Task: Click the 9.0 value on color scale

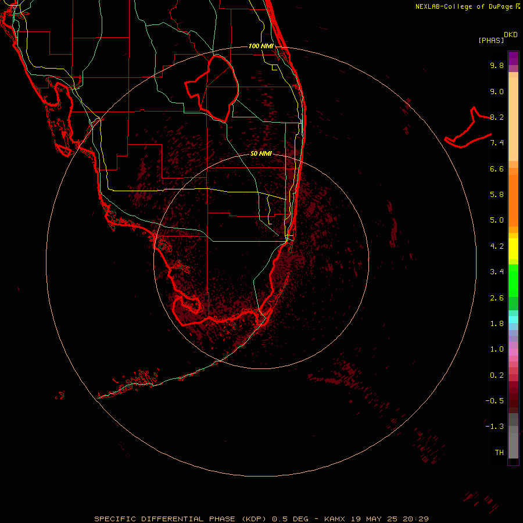Action: [x=497, y=91]
